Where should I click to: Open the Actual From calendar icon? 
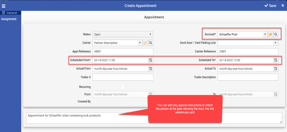[x=150, y=68]
